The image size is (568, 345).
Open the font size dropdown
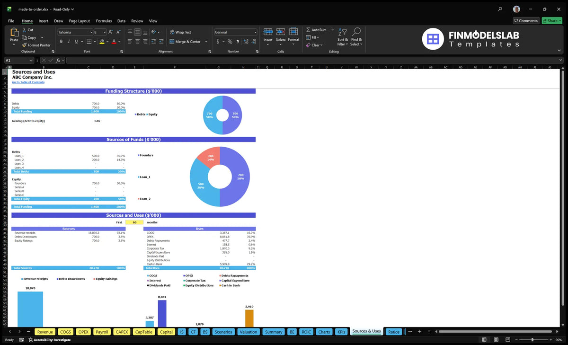(x=105, y=32)
